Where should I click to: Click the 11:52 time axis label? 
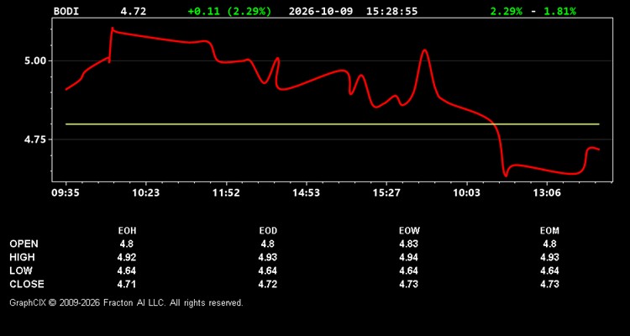click(226, 193)
